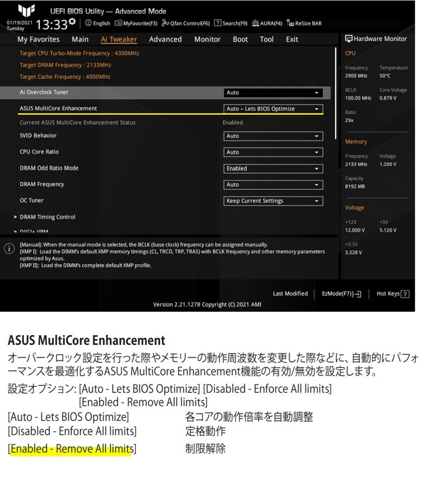The height and width of the screenshot is (483, 438).
Task: Open AURA(F4) lighting icon
Action: click(255, 23)
